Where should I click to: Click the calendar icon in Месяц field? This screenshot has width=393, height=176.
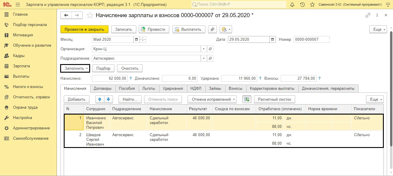coord(136,39)
